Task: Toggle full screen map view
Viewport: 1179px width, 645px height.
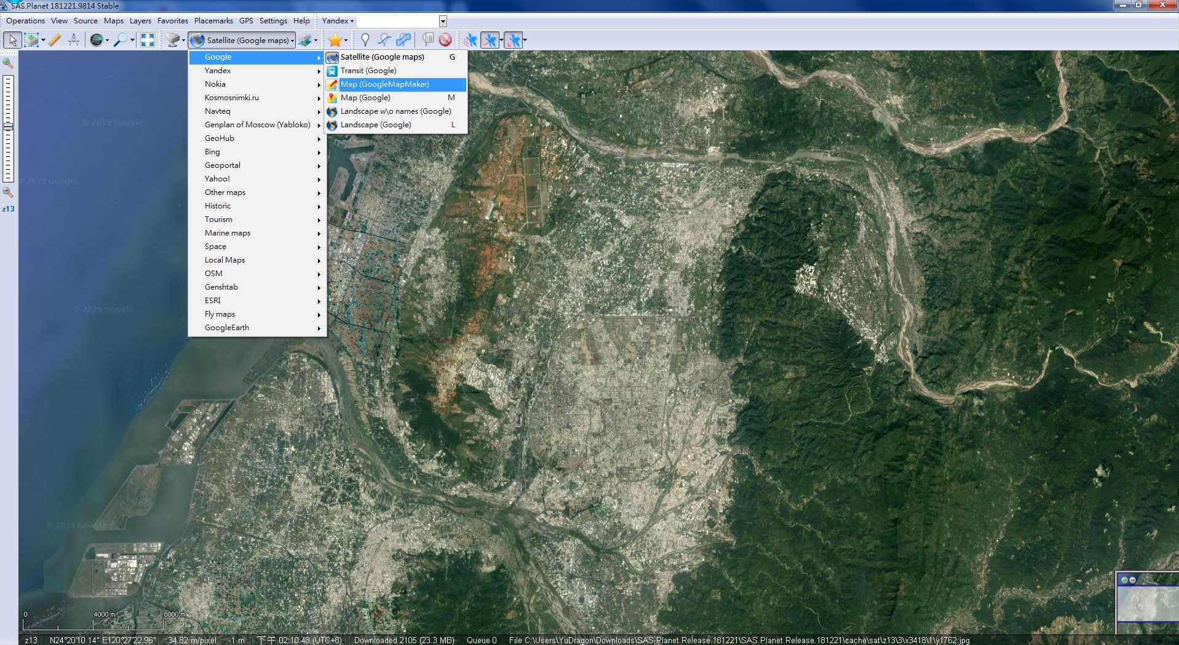Action: (148, 41)
